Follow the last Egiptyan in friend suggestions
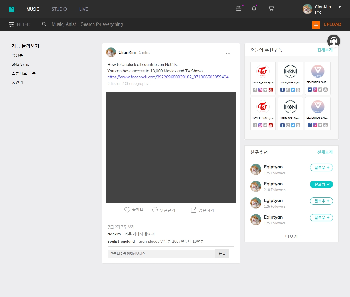Screen dimensions: 350x297 tap(321, 218)
